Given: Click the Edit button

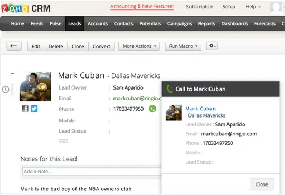Looking at the screenshot, I should coord(36,47).
